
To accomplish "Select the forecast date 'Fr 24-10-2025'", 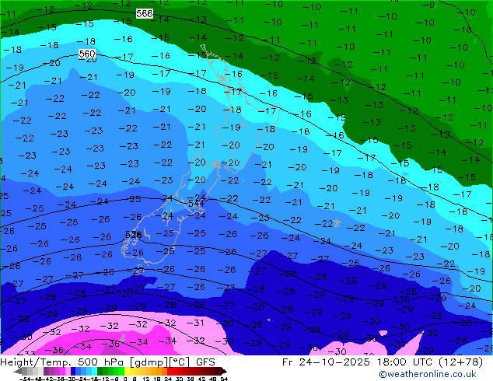I will (x=326, y=362).
